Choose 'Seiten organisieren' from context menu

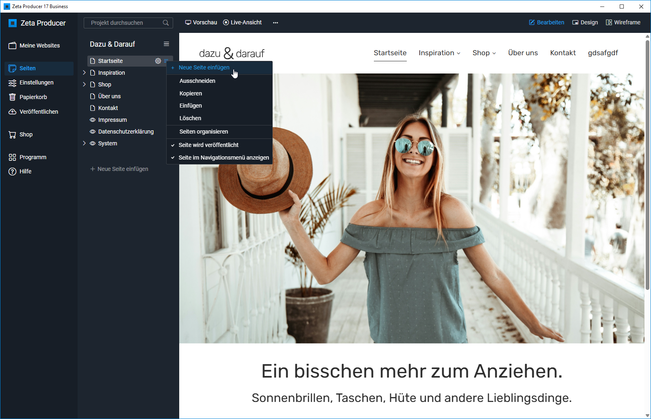[204, 132]
